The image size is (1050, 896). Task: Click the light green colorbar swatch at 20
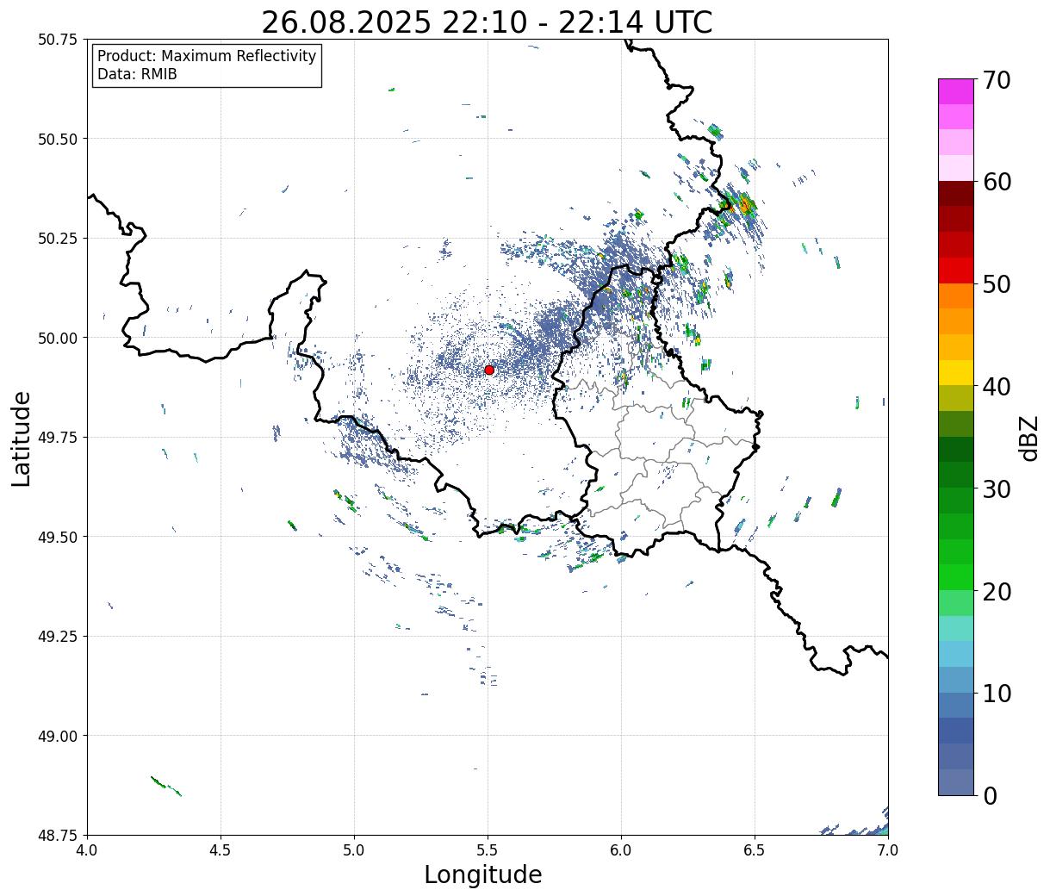pos(956,603)
